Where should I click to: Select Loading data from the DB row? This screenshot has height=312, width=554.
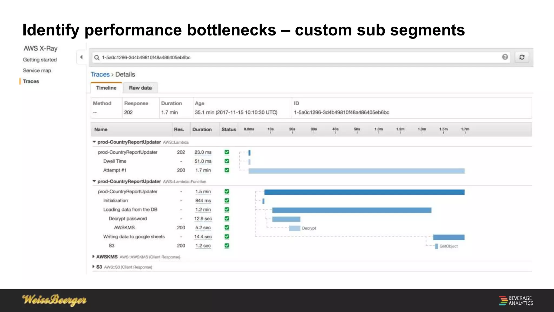(x=130, y=209)
